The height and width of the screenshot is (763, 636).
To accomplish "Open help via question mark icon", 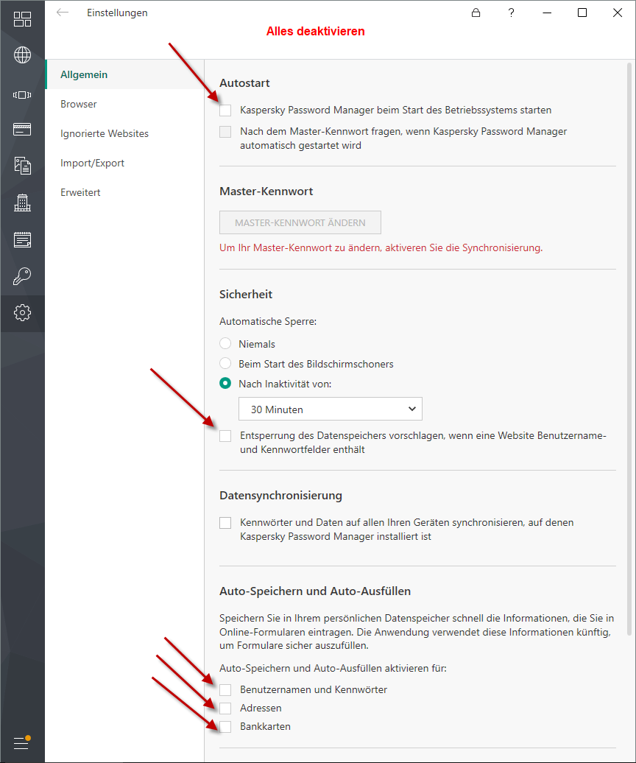I will (511, 13).
